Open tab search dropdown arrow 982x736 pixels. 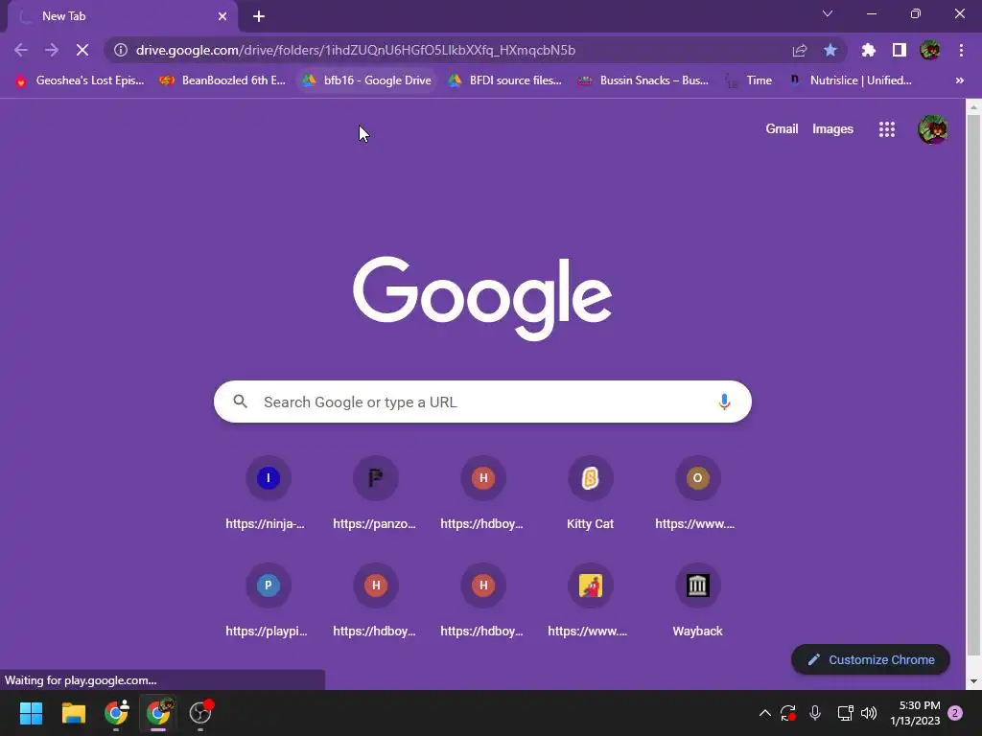(828, 13)
